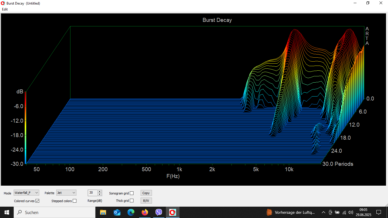Increase Range(dB) with the up stepper arrow
388x218 pixels.
99,191
